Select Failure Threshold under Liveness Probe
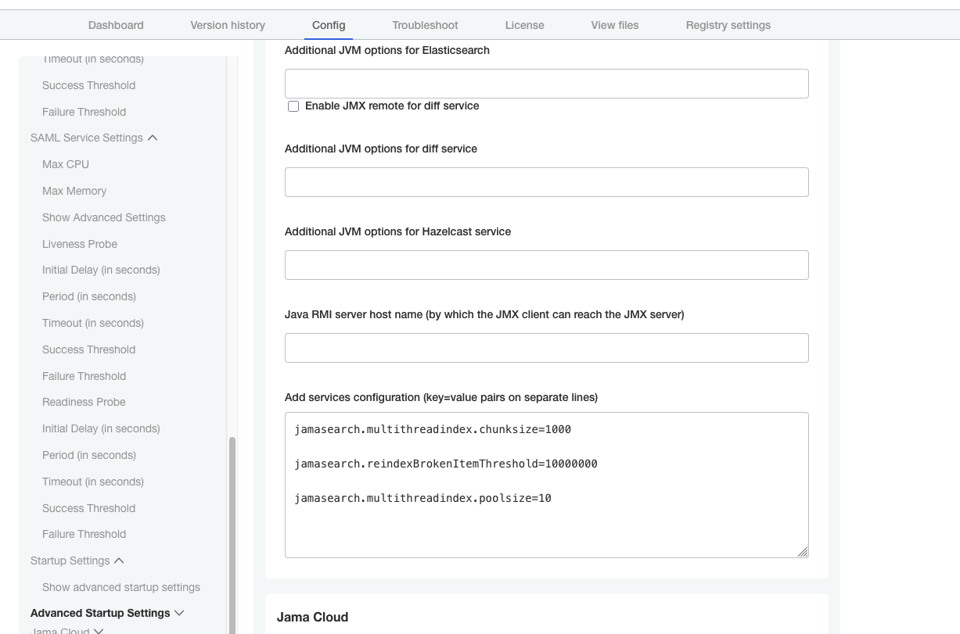 [x=84, y=376]
